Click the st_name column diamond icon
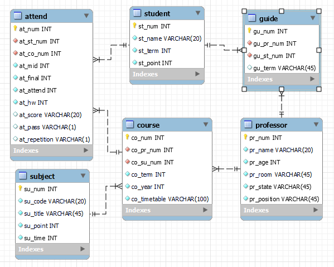 click(134, 38)
